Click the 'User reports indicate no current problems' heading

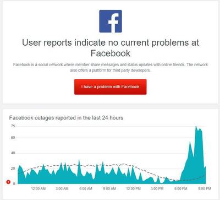[111, 48]
